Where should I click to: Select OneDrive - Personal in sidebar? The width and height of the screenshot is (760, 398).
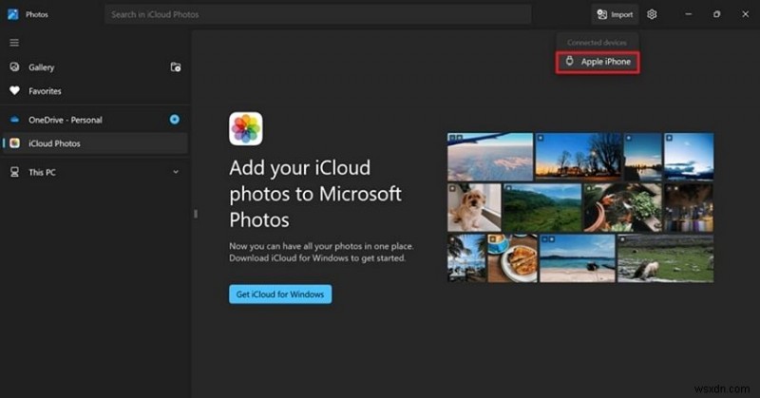pyautogui.click(x=94, y=120)
